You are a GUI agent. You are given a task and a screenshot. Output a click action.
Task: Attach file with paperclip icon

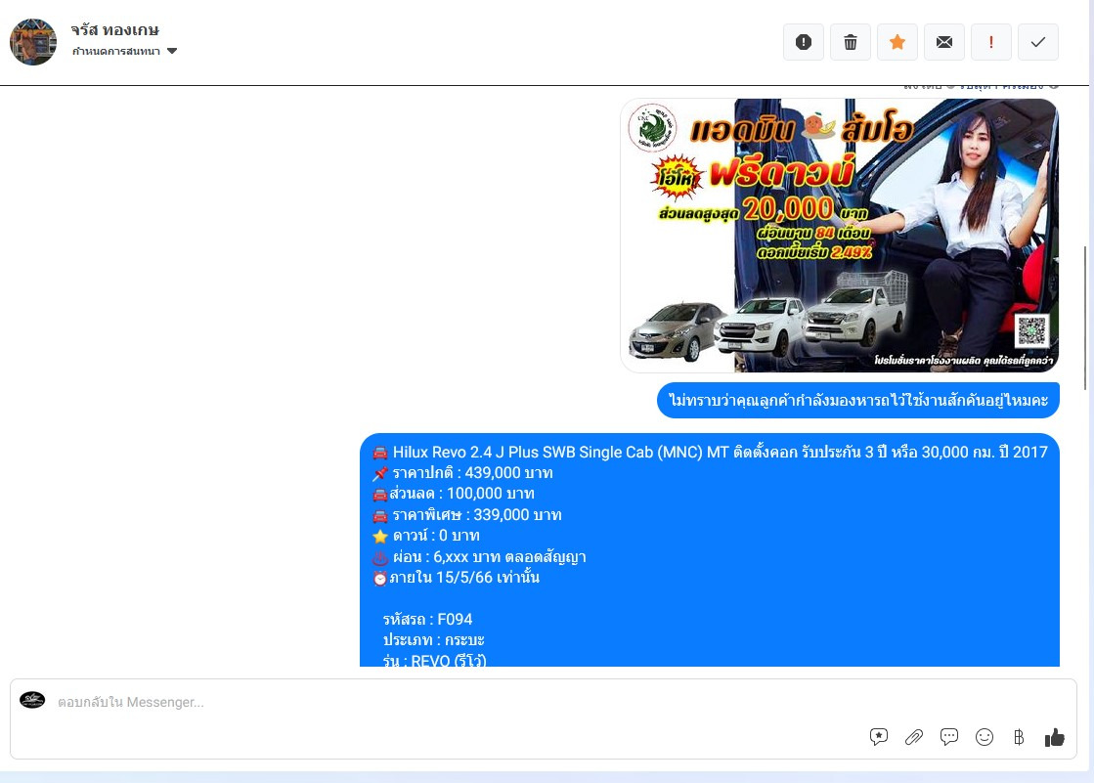point(913,737)
